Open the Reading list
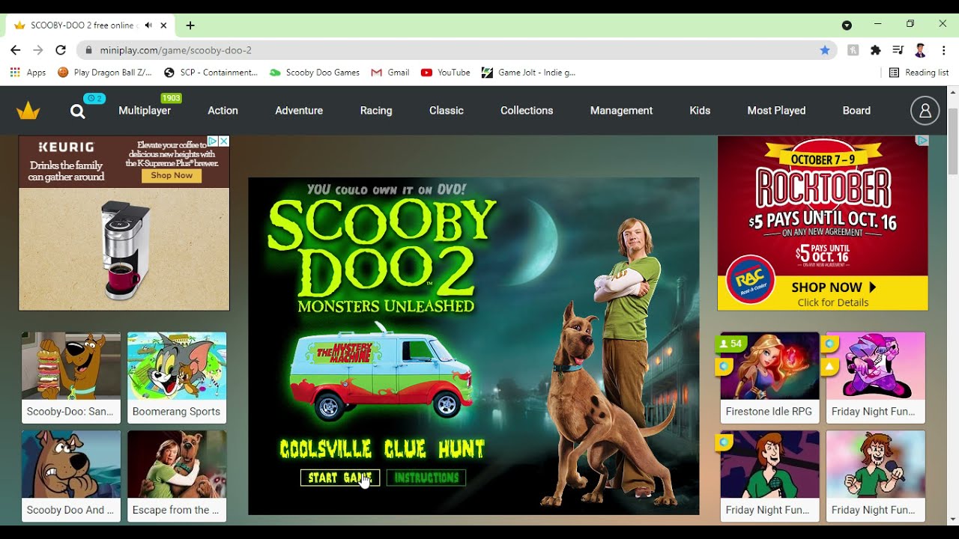 tap(919, 73)
